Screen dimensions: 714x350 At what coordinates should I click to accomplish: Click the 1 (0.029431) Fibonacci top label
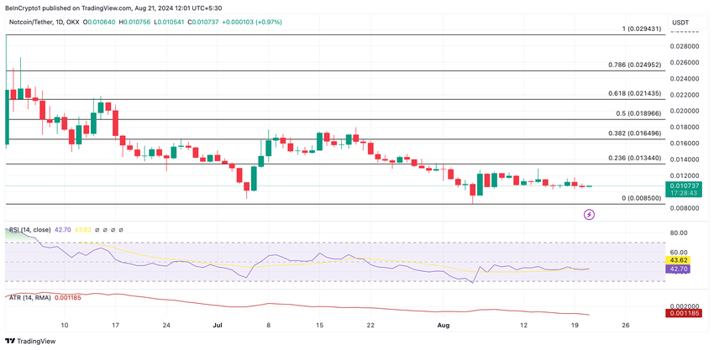(642, 29)
